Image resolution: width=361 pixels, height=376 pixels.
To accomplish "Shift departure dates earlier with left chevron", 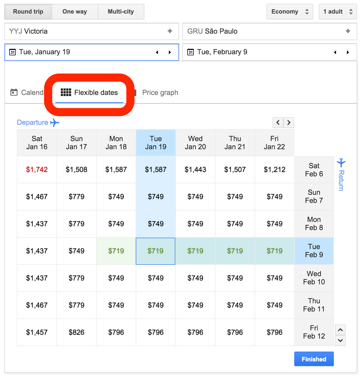I will (278, 123).
